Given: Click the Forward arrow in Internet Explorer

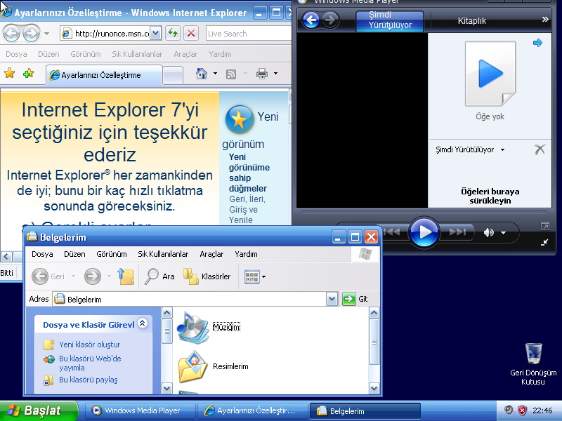Looking at the screenshot, I should click(32, 34).
